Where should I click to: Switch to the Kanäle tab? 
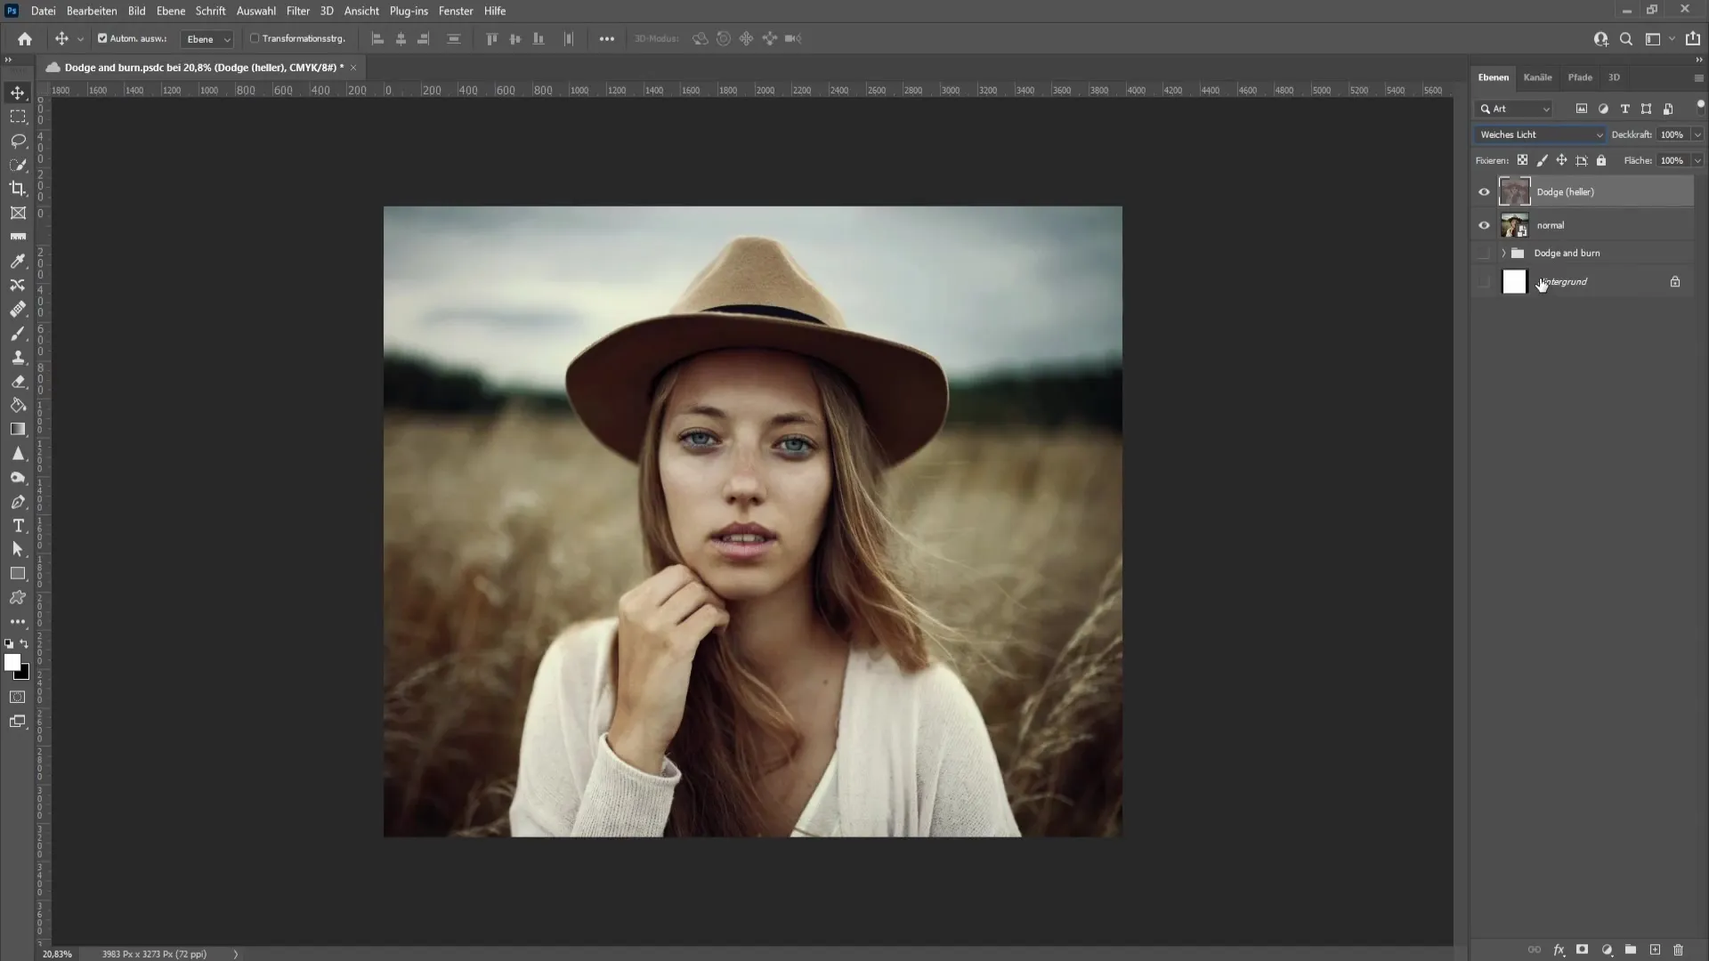[x=1537, y=77]
